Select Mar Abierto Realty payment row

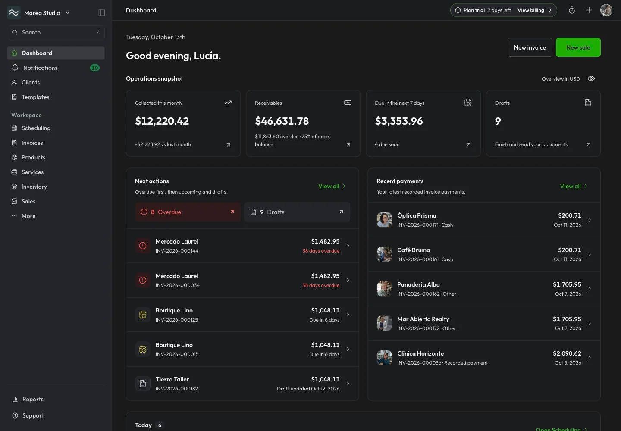point(484,323)
